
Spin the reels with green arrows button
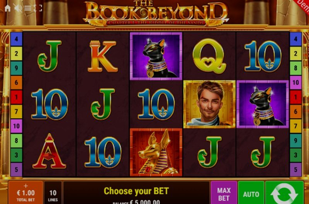(284, 192)
